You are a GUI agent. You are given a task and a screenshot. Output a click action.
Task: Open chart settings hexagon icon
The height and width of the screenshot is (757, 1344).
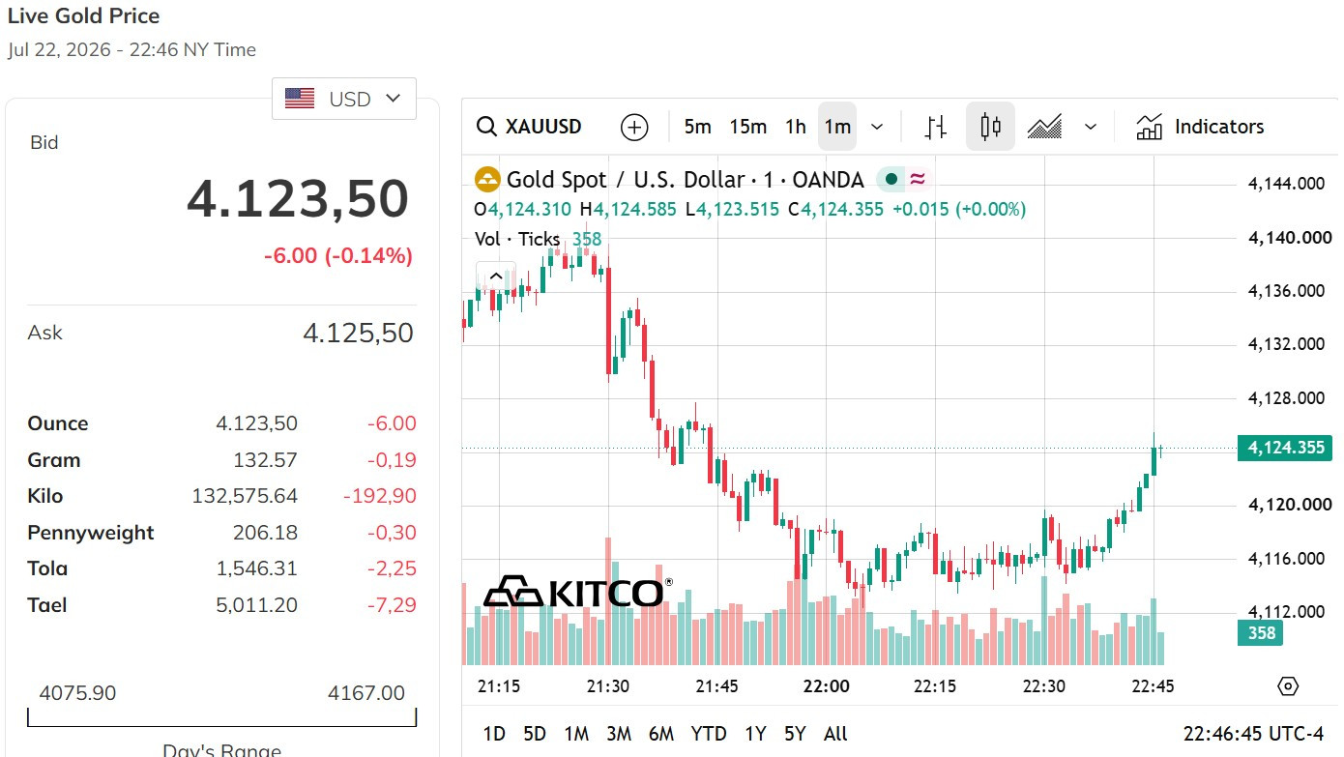coord(1288,686)
